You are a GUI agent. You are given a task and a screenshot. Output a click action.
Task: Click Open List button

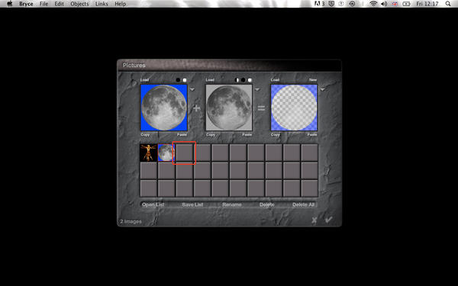(153, 204)
